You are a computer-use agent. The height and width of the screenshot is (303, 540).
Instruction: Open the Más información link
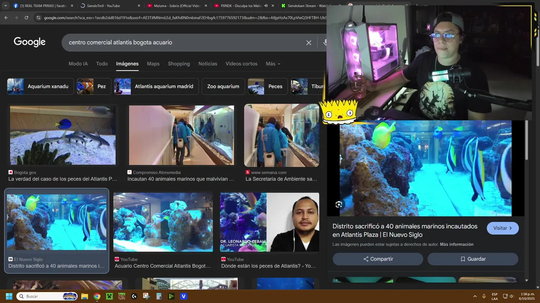pos(456,245)
